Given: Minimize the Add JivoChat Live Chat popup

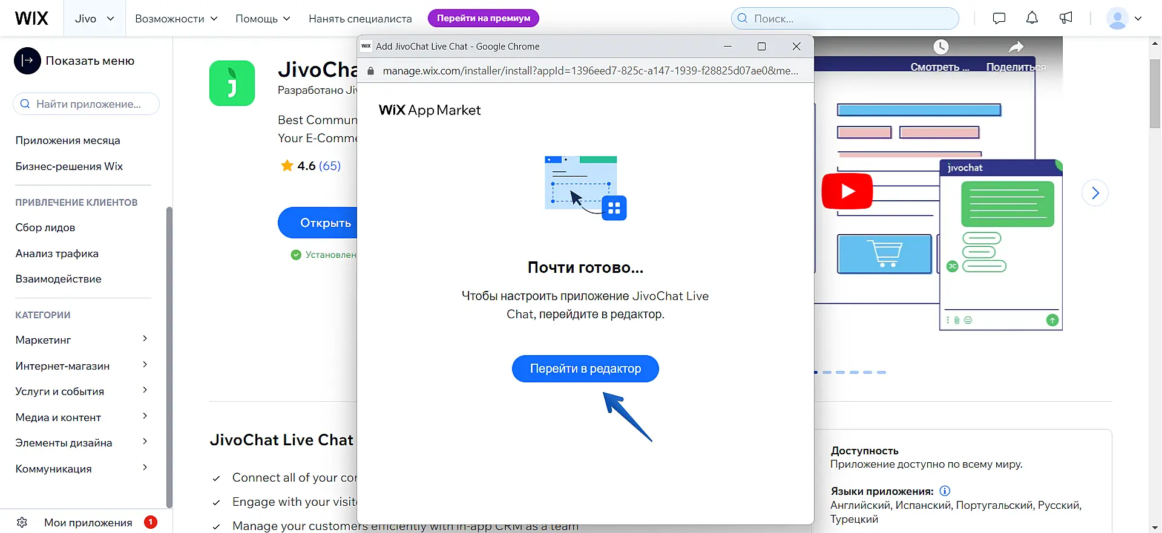Looking at the screenshot, I should tap(727, 47).
